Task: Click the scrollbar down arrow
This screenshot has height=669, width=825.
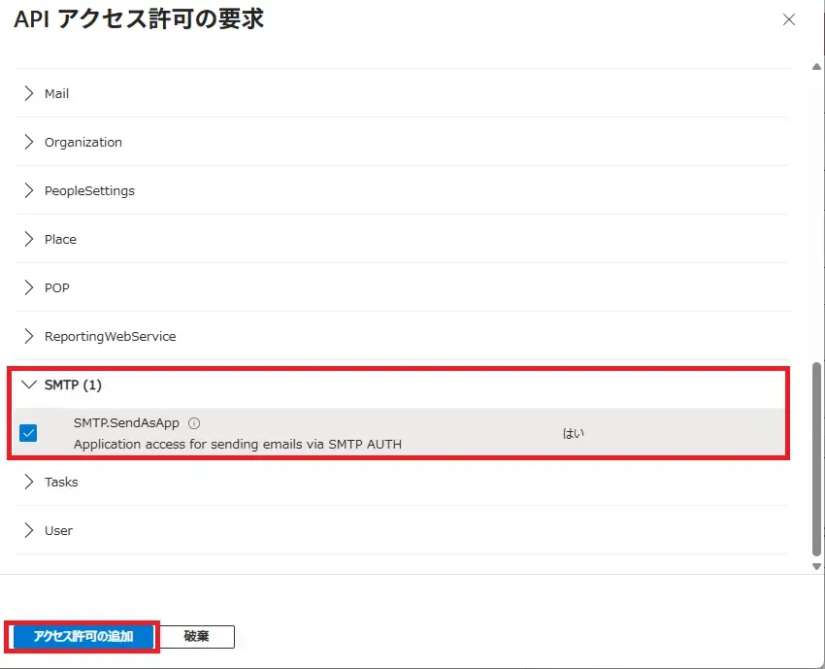Action: click(x=815, y=565)
